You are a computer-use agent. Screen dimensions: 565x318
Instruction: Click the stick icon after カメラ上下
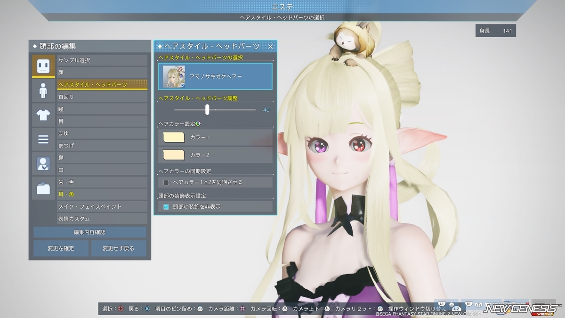327,309
